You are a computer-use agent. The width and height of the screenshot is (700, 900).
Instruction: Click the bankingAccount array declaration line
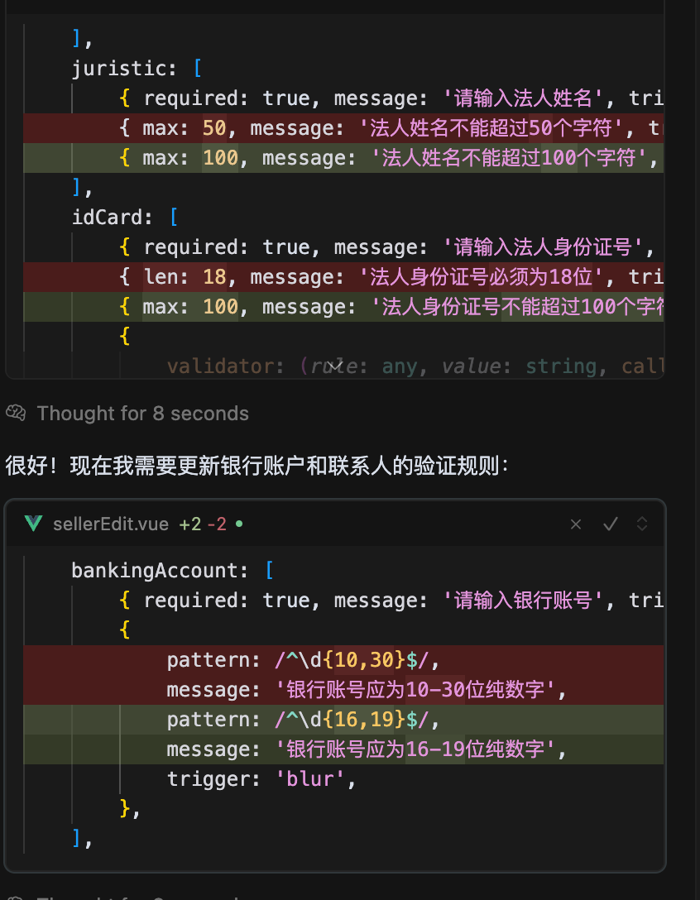click(x=172, y=571)
